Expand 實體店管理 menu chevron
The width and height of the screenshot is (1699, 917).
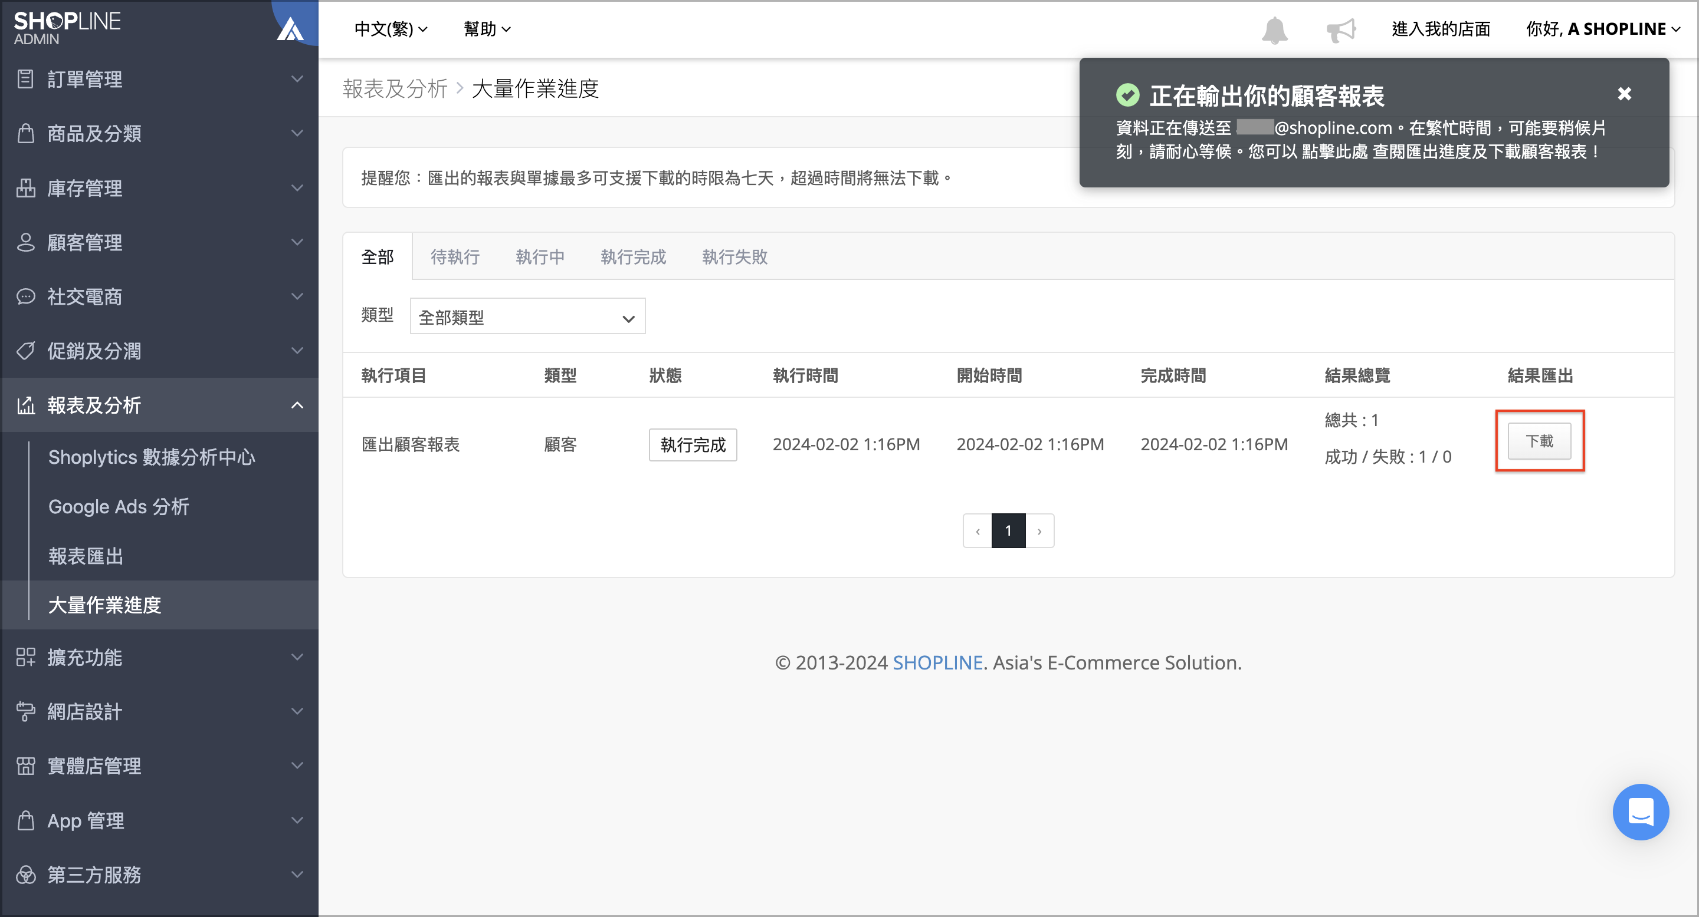pos(297,766)
